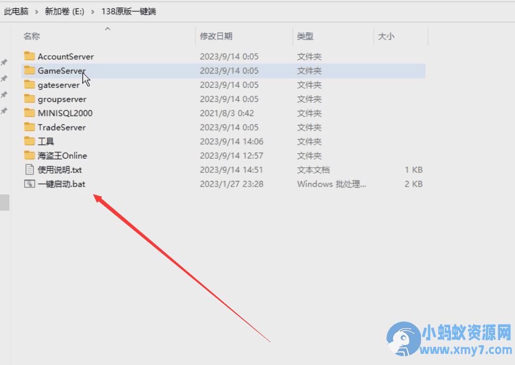Click the date 2023/1/27 23:28
The image size is (515, 365).
point(232,184)
